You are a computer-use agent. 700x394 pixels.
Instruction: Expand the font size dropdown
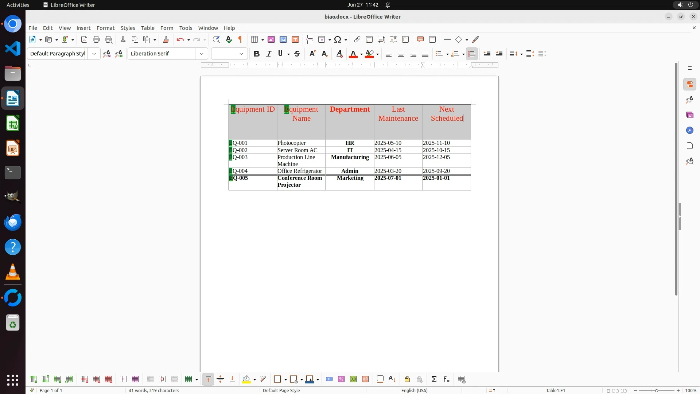[241, 54]
